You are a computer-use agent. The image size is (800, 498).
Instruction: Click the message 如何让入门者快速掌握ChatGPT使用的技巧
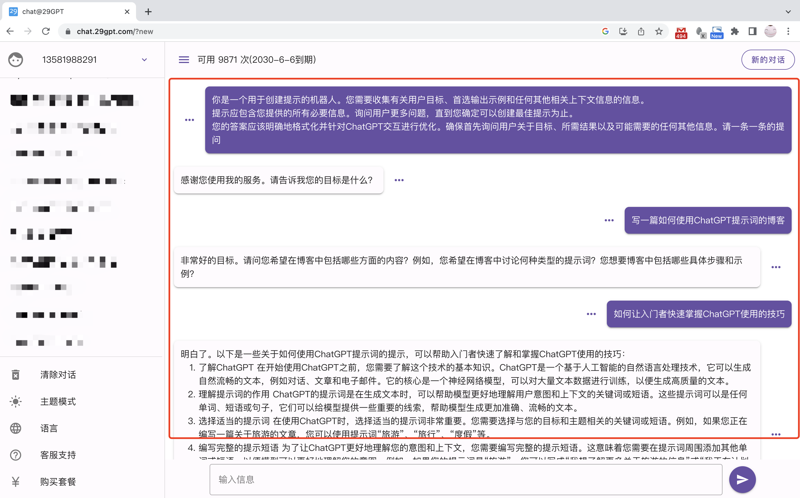pyautogui.click(x=699, y=314)
